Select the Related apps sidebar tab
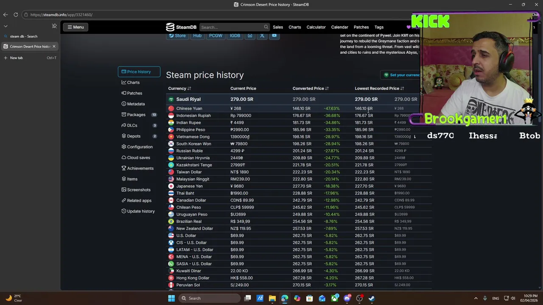 click(139, 200)
